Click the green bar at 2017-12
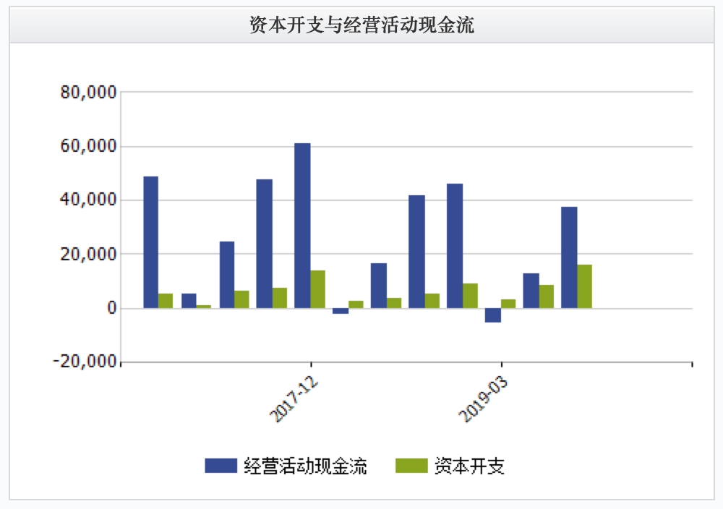This screenshot has width=723, height=509. click(318, 289)
